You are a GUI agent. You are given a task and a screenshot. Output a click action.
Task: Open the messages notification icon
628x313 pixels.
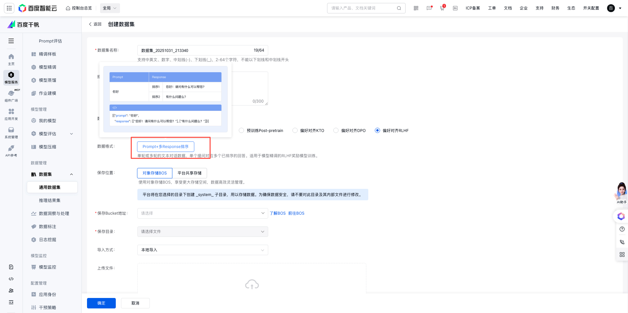click(x=429, y=8)
